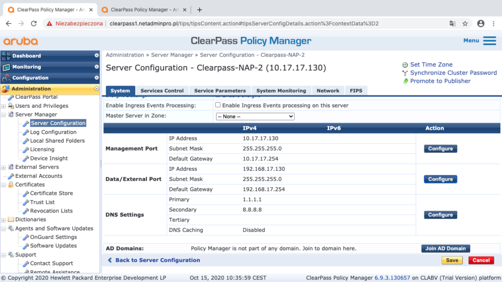502x282 pixels.
Task: Open the hamburger Menu icon
Action: click(490, 41)
